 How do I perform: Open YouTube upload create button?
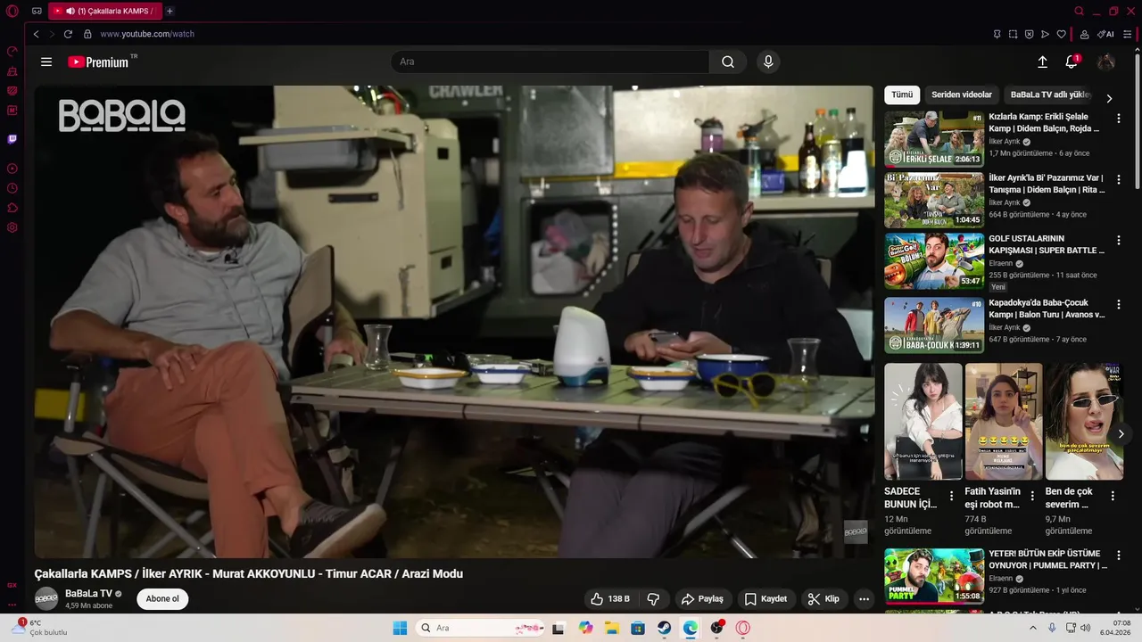pyautogui.click(x=1042, y=62)
